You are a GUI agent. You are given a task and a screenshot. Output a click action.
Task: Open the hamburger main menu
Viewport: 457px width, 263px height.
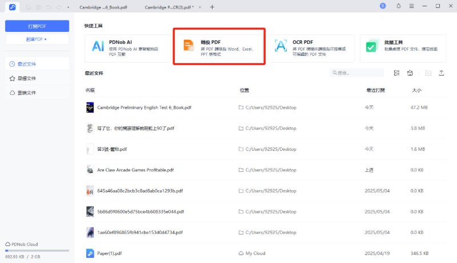point(411,6)
